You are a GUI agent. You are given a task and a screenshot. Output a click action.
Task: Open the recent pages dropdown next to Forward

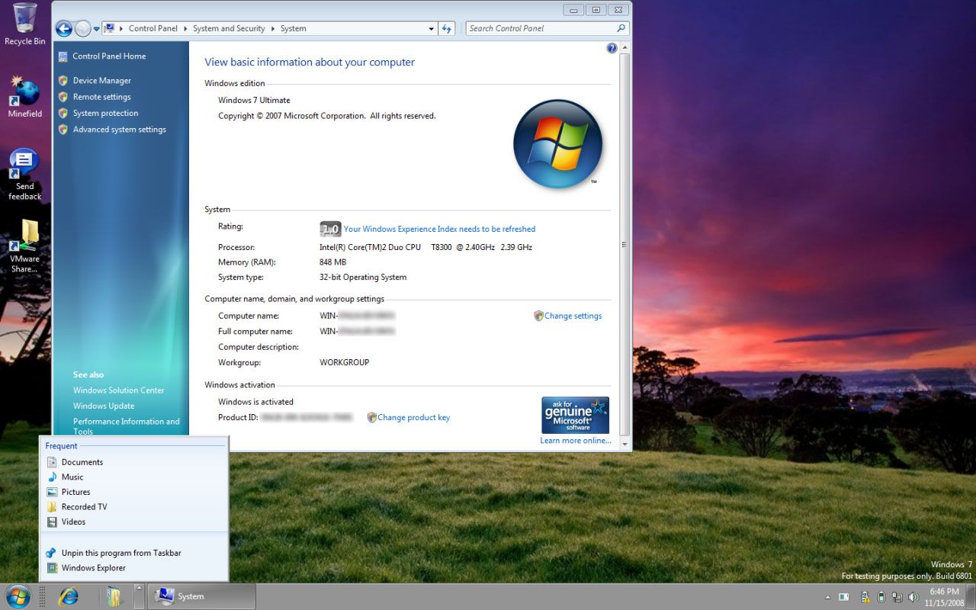coord(97,29)
